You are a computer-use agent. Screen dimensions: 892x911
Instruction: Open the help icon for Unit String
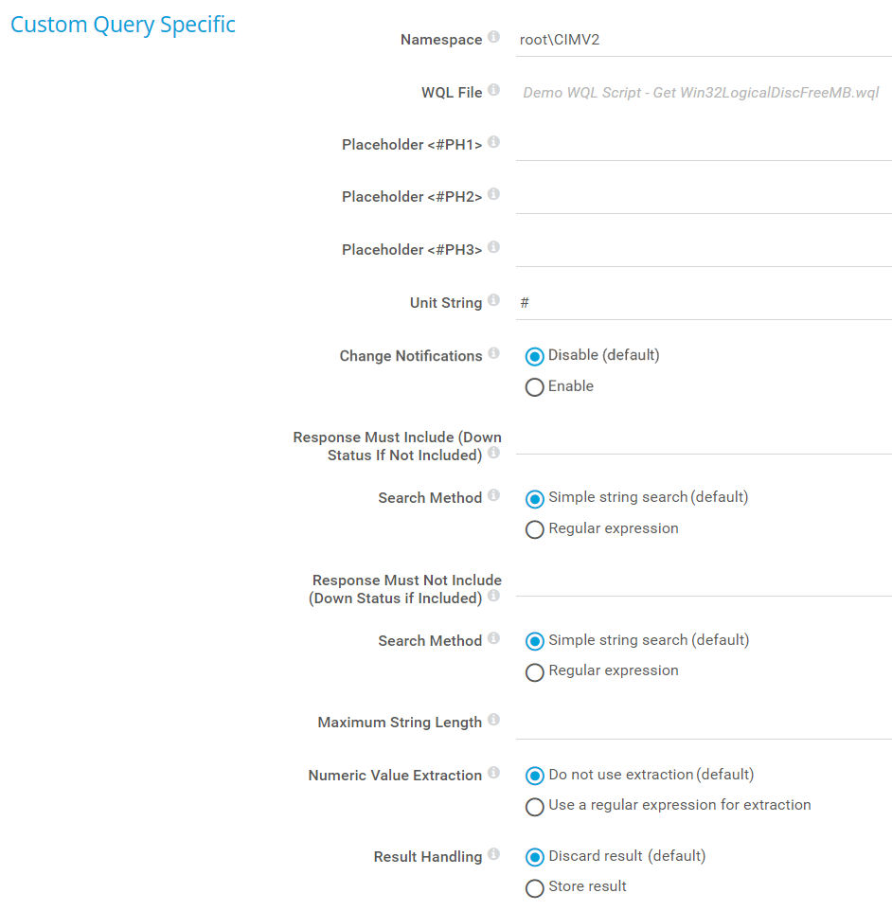[x=493, y=301]
